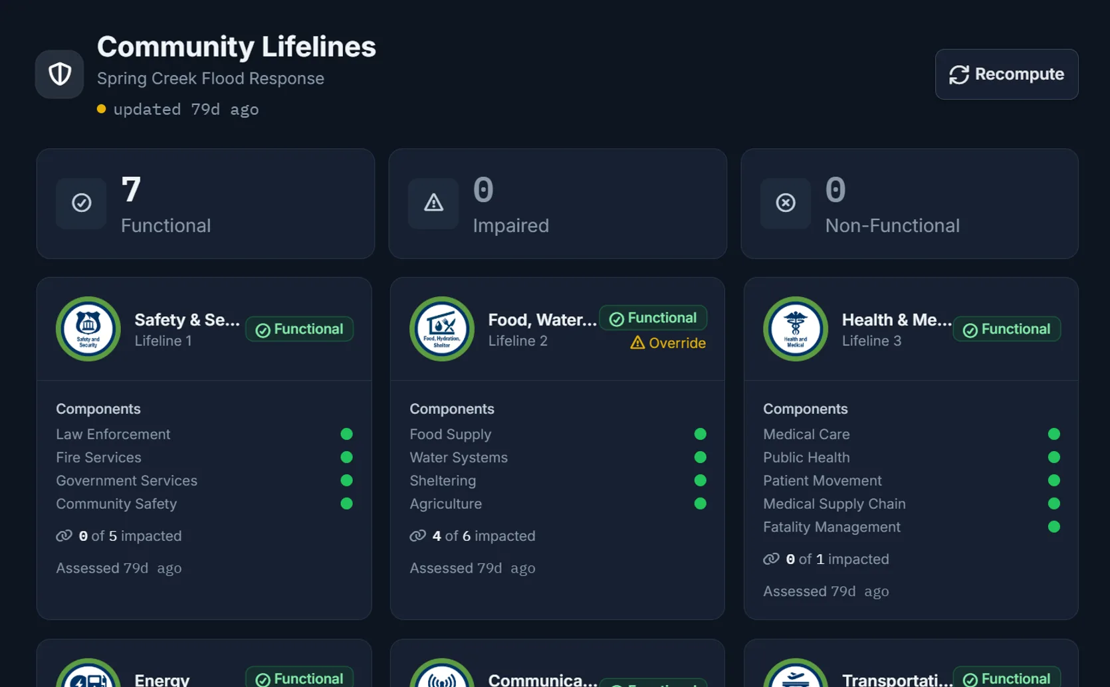Click the Law Enforcement status dot
This screenshot has width=1110, height=687.
[346, 434]
